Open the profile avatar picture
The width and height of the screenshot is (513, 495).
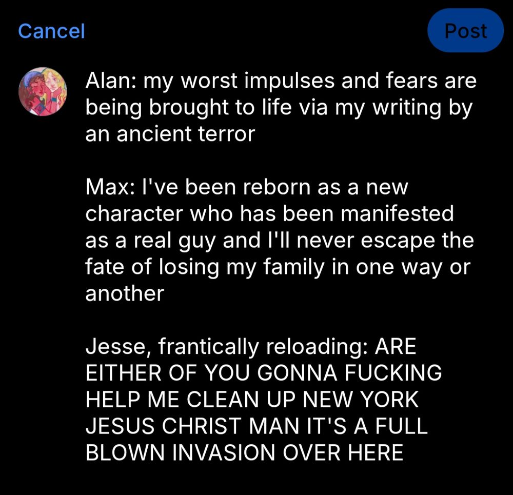[43, 91]
